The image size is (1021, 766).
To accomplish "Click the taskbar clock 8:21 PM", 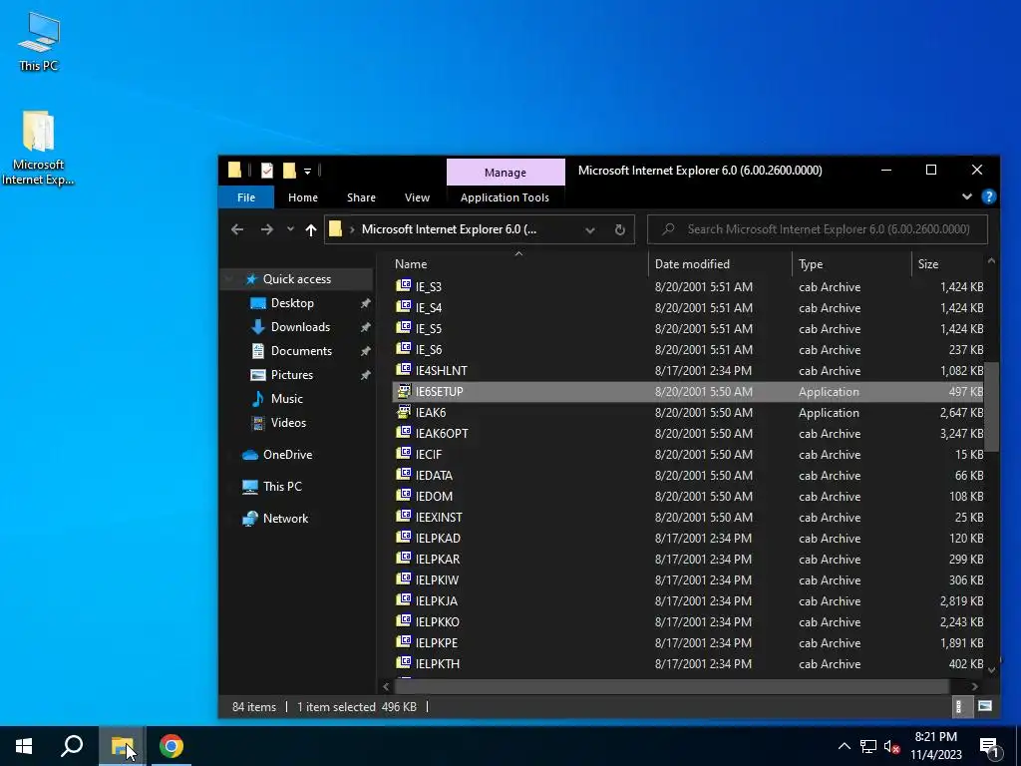I will point(935,737).
